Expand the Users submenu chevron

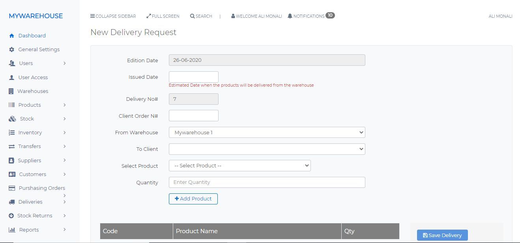point(64,63)
